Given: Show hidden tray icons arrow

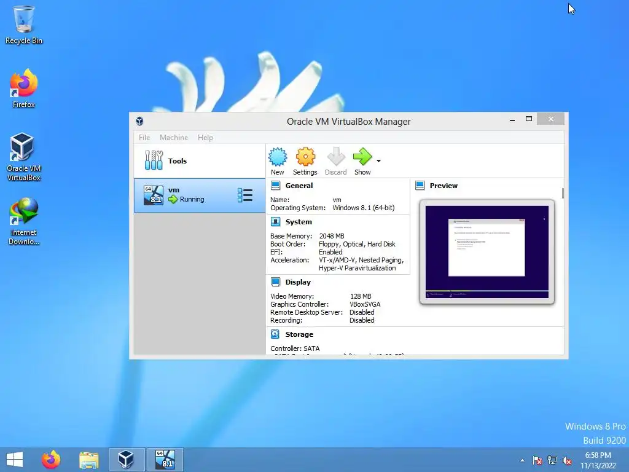Looking at the screenshot, I should (522, 460).
